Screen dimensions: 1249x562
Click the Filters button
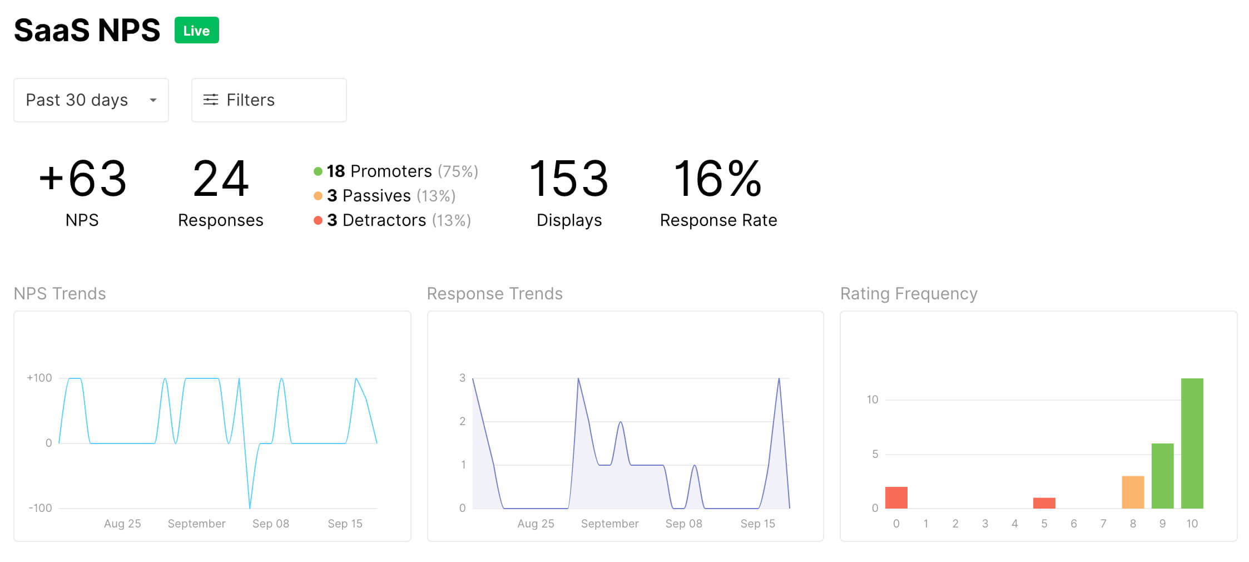coord(269,100)
